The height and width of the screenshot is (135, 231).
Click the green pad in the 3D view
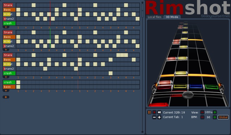[x=212, y=87]
